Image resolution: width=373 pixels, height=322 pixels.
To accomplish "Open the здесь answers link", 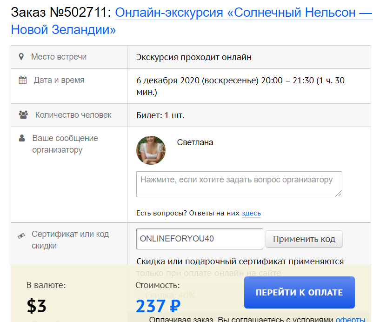I will (251, 213).
